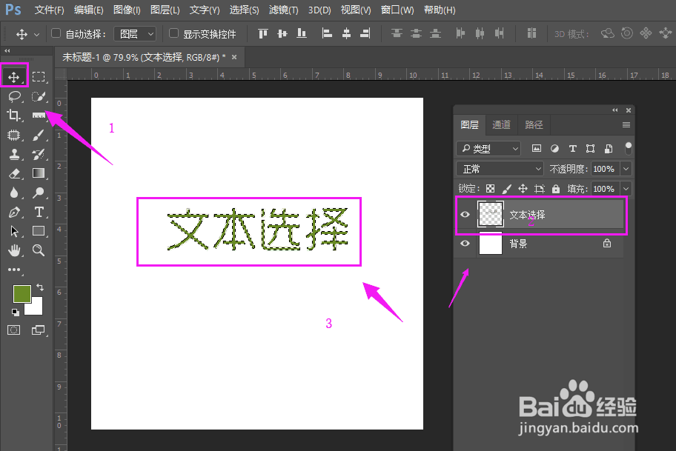Open the 类型 layer filter dropdown
The image size is (676, 451).
coord(488,149)
